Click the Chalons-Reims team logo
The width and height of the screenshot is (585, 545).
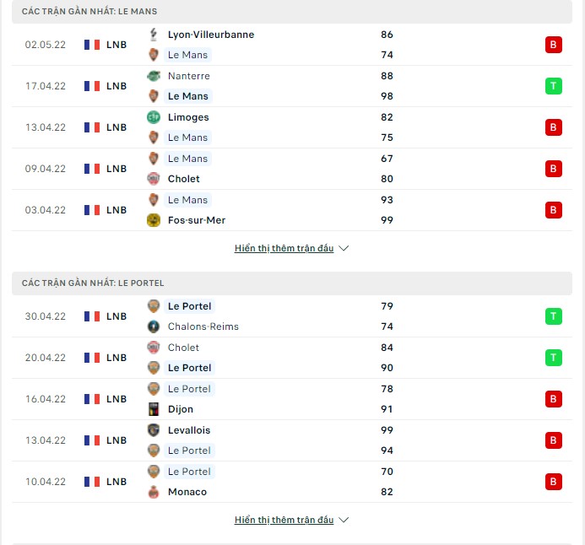pyautogui.click(x=154, y=326)
